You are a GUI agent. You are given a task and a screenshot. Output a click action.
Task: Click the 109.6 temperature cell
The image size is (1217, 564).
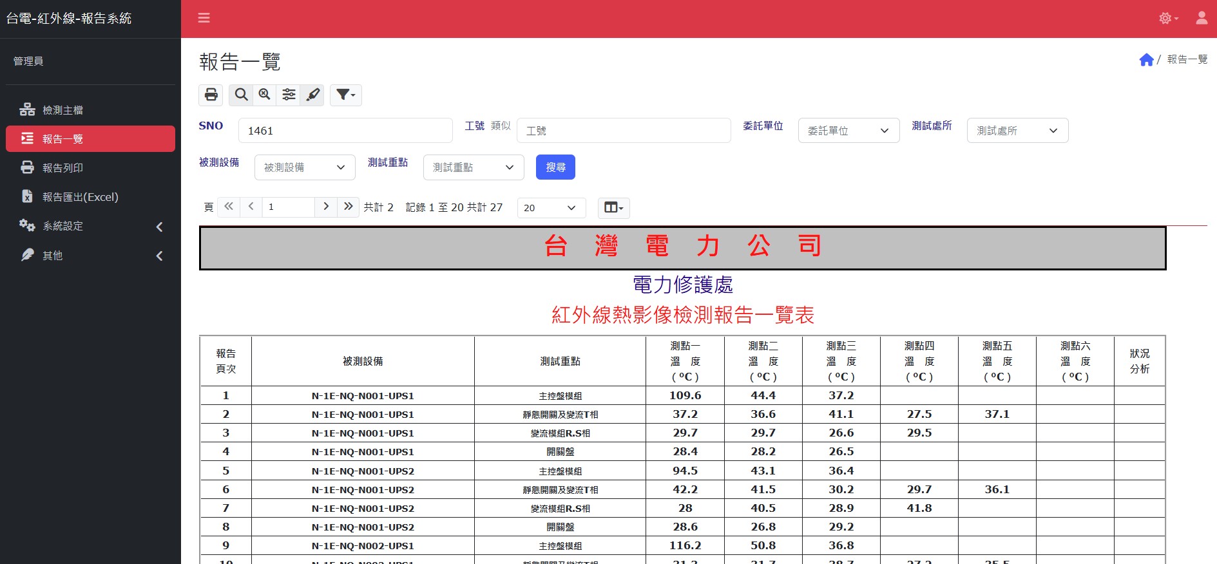point(685,395)
